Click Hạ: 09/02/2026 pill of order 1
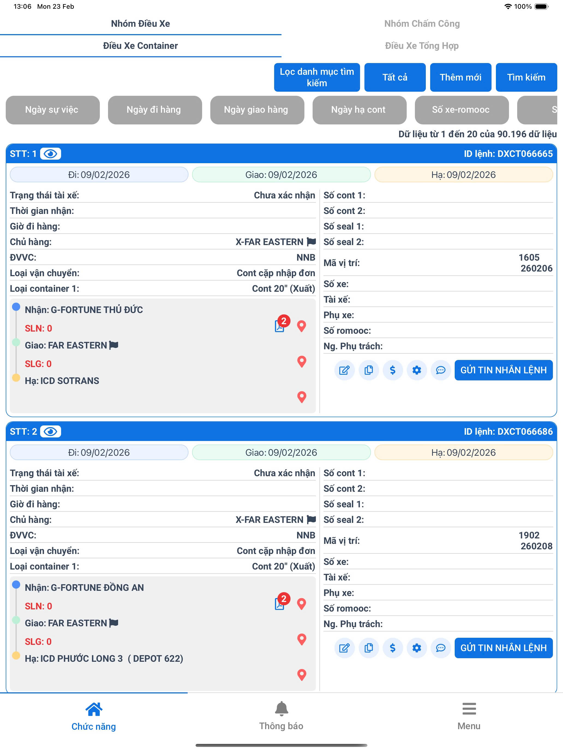The width and height of the screenshot is (563, 751). 463,174
